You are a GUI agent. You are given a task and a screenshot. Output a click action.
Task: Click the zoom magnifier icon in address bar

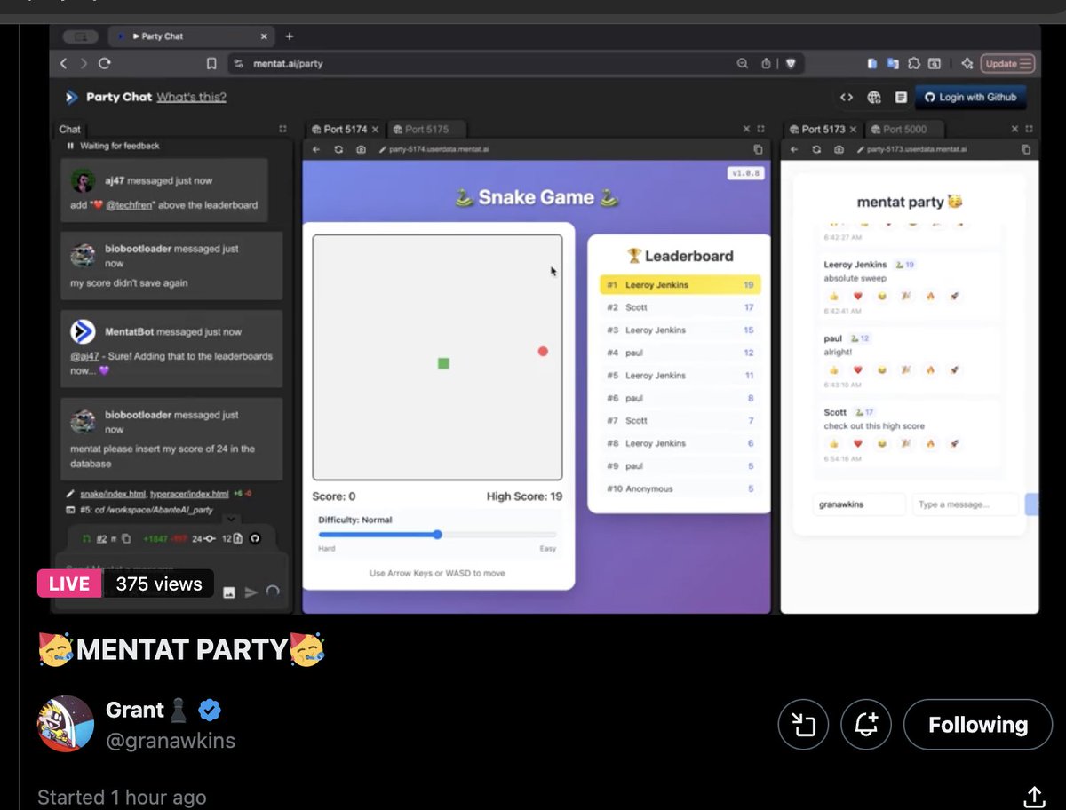pos(743,64)
